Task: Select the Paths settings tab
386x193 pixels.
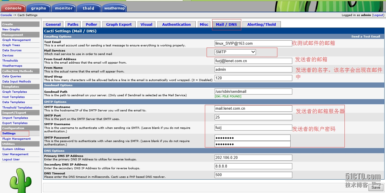Action: 73,24
